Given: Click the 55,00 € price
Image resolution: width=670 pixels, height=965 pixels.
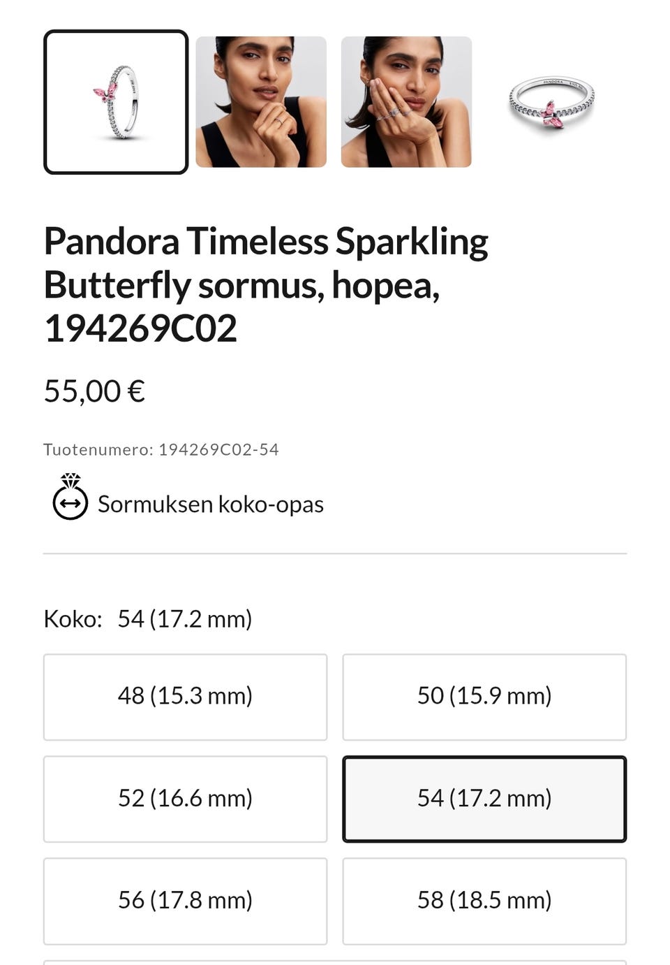Looking at the screenshot, I should [94, 391].
